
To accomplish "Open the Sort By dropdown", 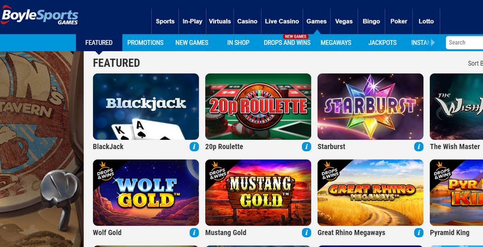I will pos(475,63).
